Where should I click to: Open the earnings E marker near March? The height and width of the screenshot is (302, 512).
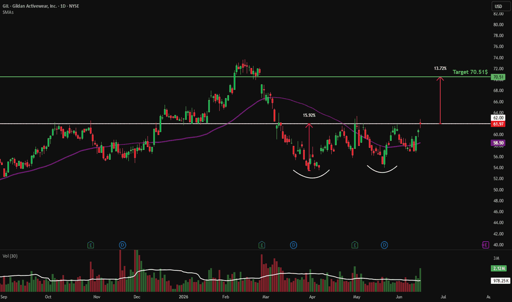[261, 245]
